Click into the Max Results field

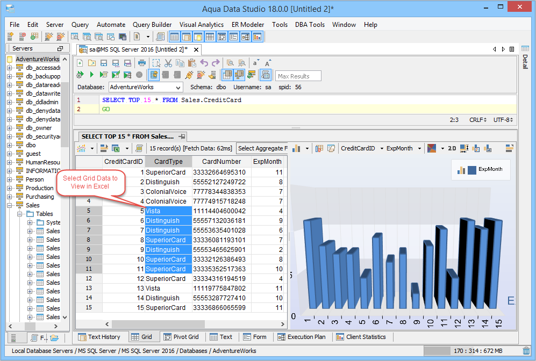[x=298, y=76]
